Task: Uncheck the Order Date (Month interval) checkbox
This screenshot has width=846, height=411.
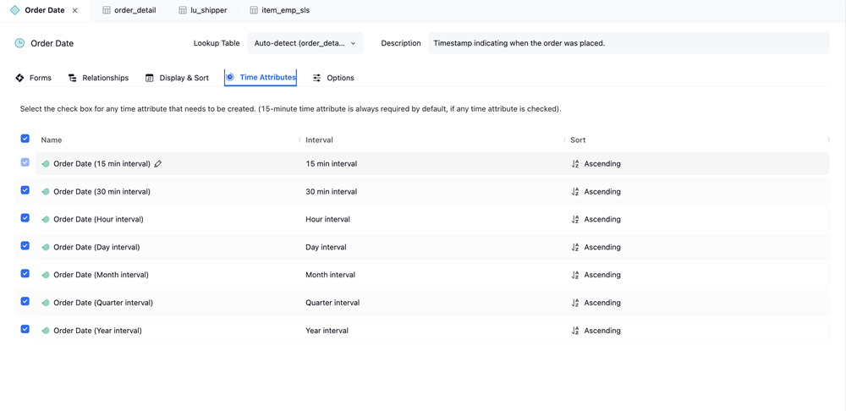Action: (x=25, y=274)
